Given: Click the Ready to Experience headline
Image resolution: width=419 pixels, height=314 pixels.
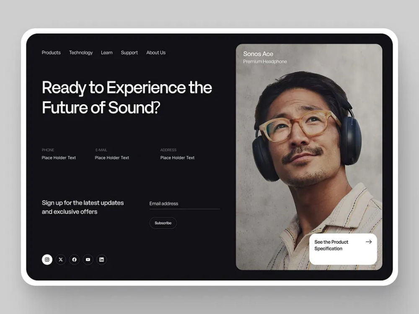Looking at the screenshot, I should click(x=127, y=98).
